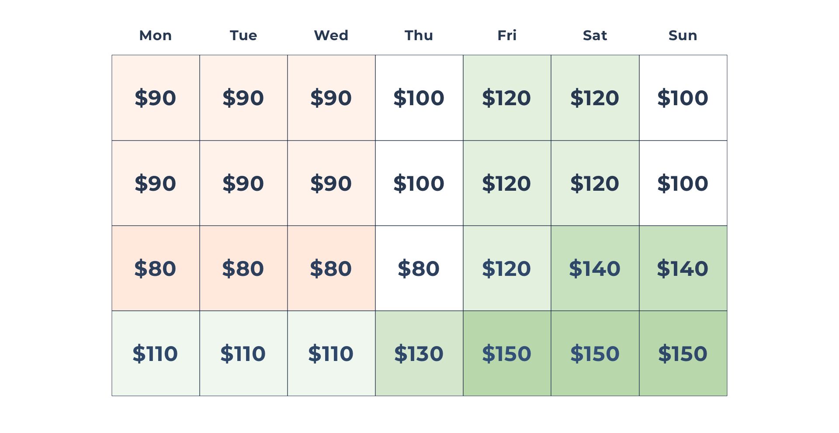This screenshot has width=839, height=433.
Task: Click Sunday's $150 price cell
Action: (683, 354)
